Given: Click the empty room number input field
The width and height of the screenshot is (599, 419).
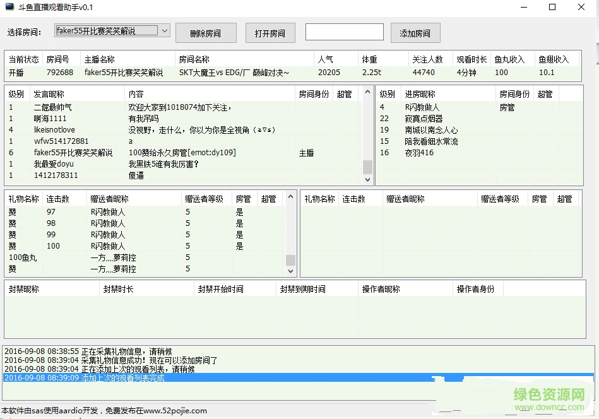Looking at the screenshot, I should 344,31.
